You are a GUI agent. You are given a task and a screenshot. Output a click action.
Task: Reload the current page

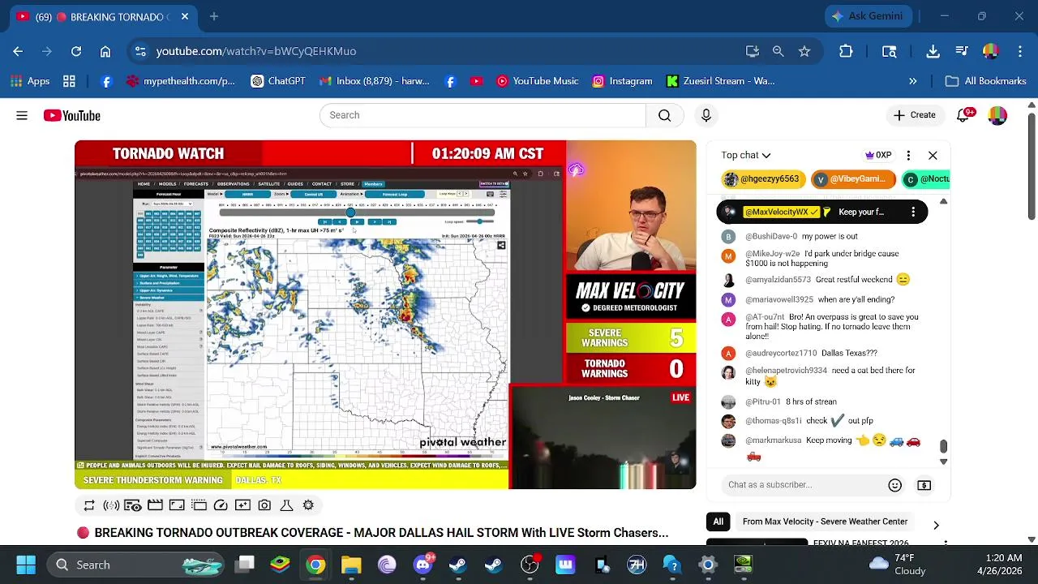pyautogui.click(x=76, y=51)
